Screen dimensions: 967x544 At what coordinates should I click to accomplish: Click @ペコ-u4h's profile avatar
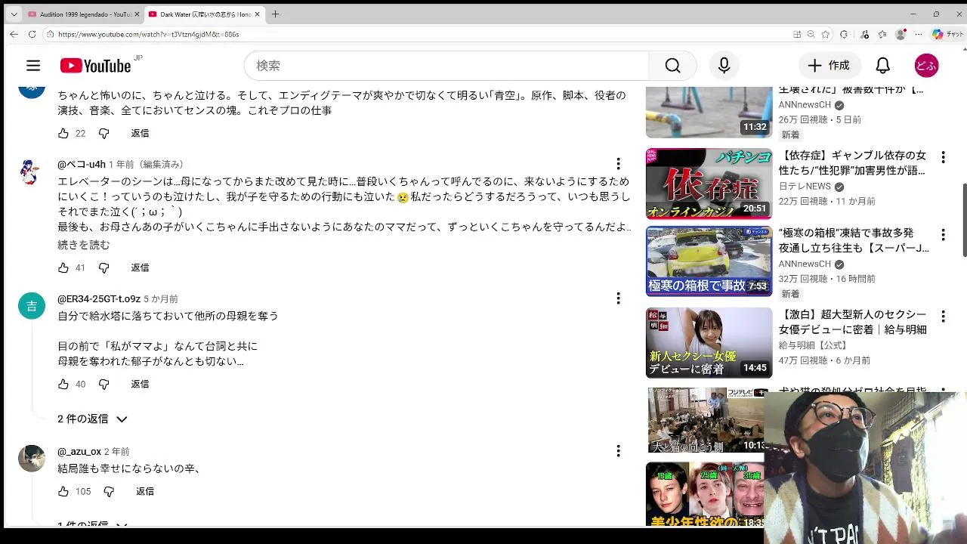31,172
